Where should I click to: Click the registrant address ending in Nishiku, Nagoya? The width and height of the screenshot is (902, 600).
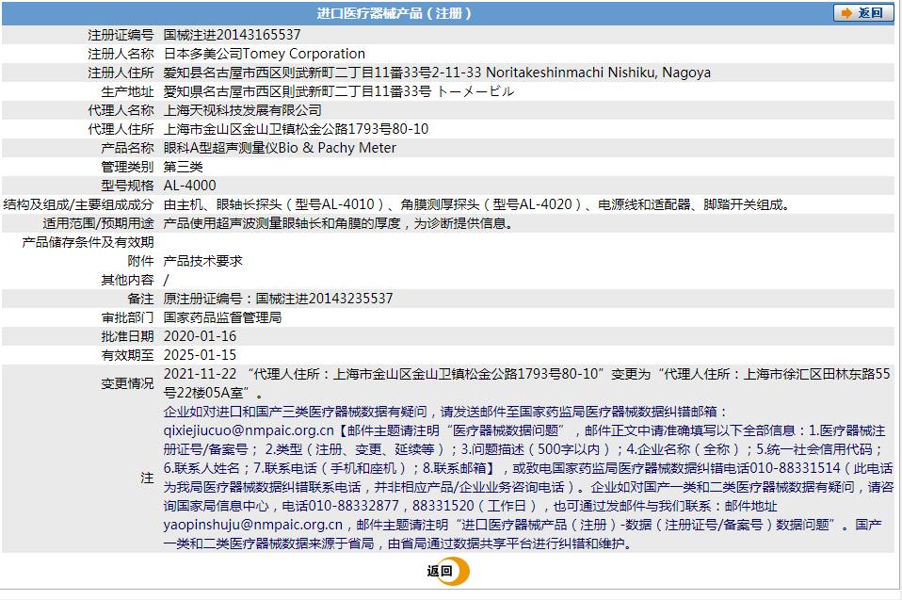pos(437,73)
